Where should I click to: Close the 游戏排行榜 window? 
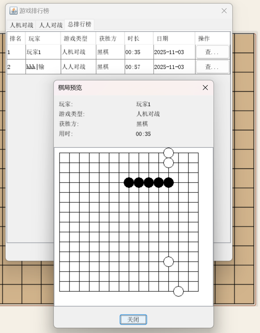[x=224, y=11]
